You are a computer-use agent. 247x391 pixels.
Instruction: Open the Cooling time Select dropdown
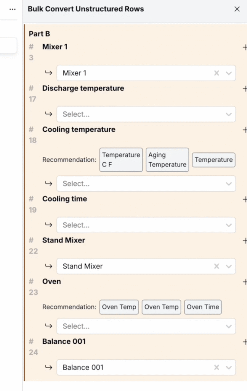coord(146,225)
